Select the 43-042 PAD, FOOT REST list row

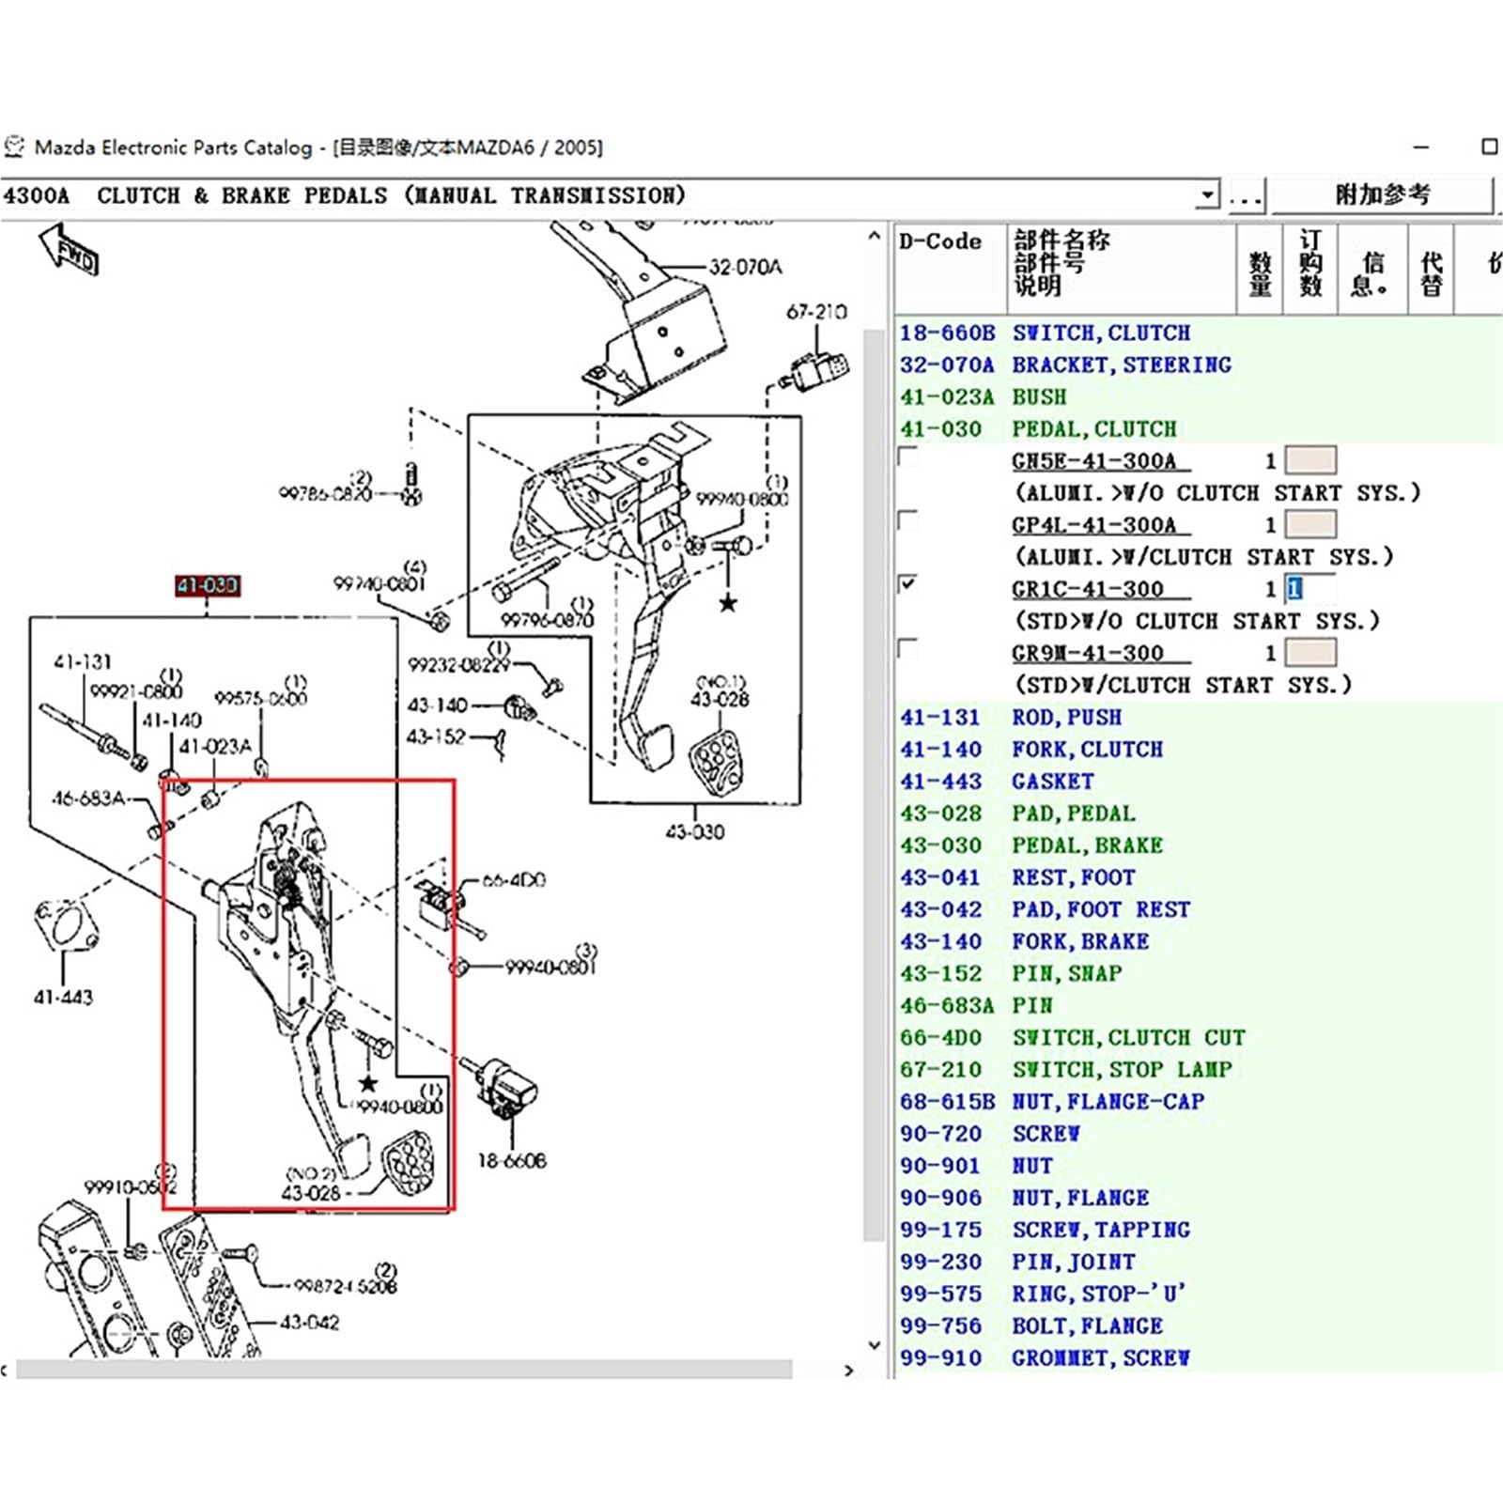pyautogui.click(x=1199, y=908)
